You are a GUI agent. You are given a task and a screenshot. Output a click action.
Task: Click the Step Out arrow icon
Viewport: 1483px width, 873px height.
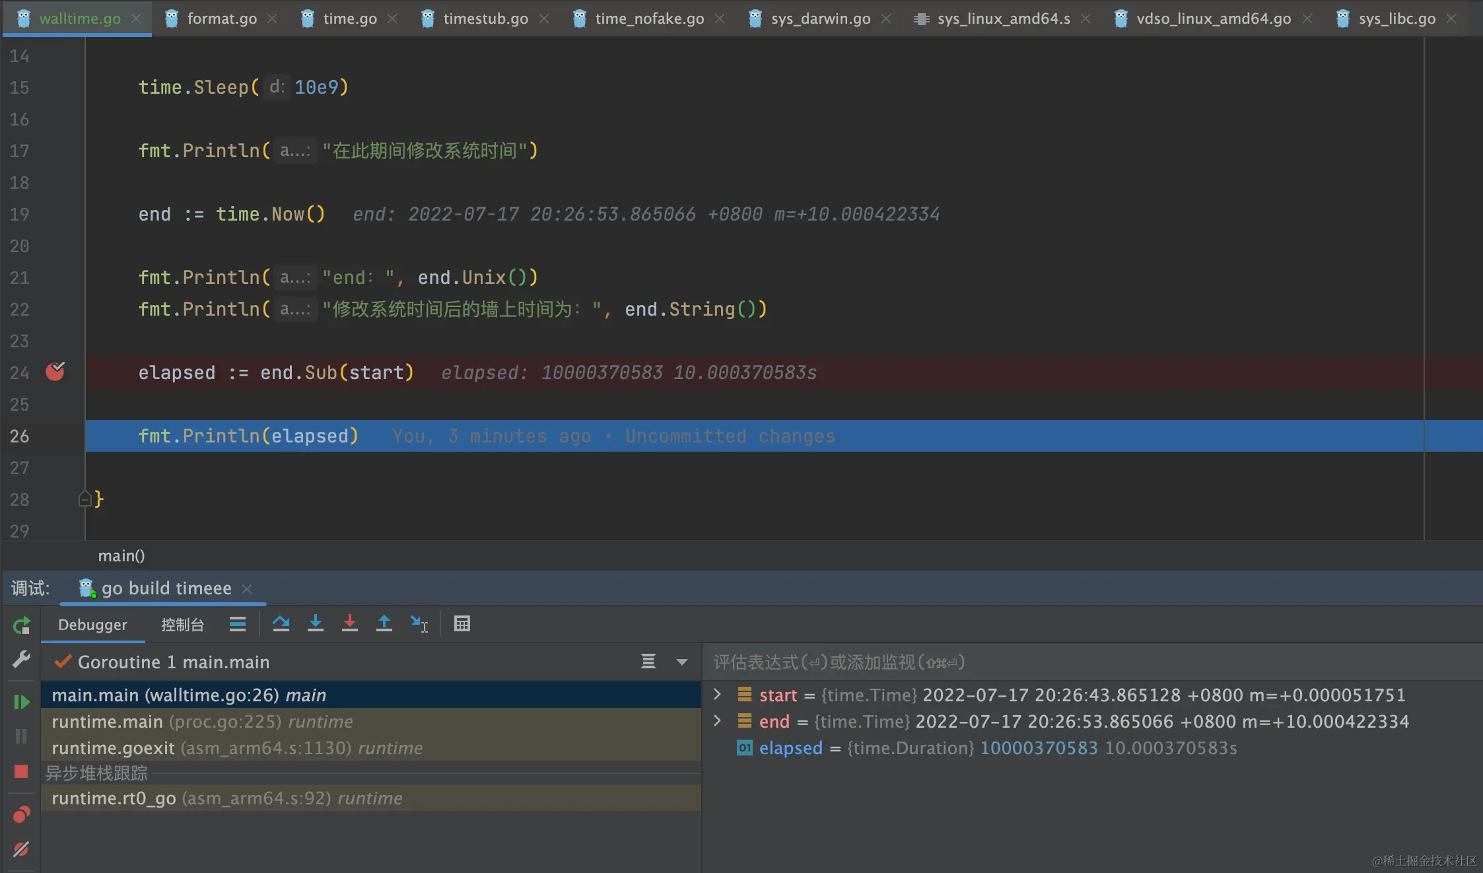[x=384, y=624]
